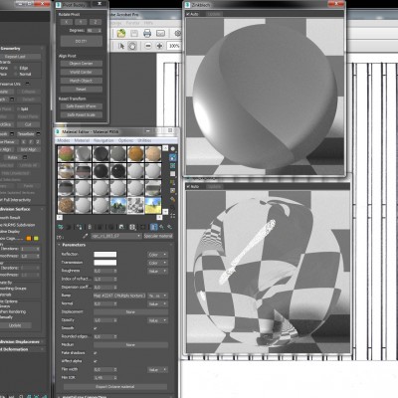The width and height of the screenshot is (398, 398).
Task: Toggle the Fake shadows checkbox
Action: [96, 353]
